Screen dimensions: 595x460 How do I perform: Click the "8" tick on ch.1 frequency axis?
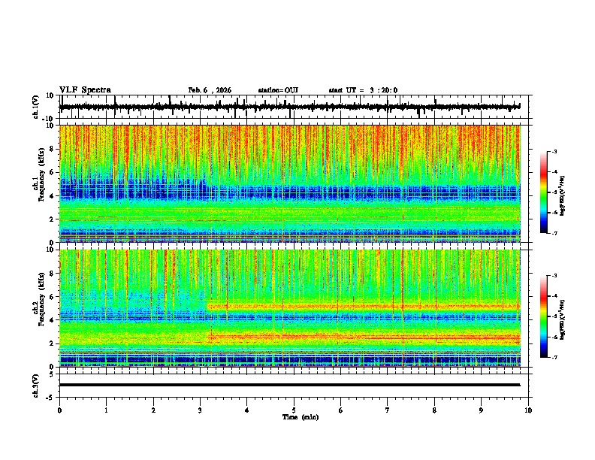[x=52, y=149]
